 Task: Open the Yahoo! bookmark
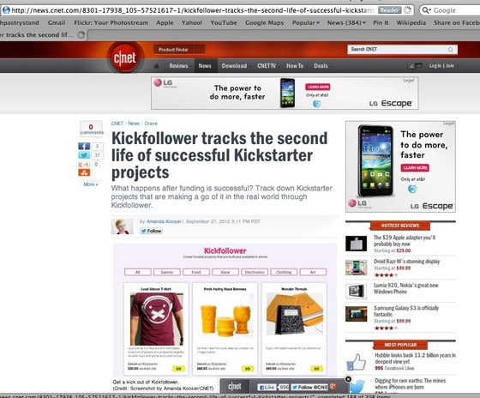pyautogui.click(x=192, y=22)
